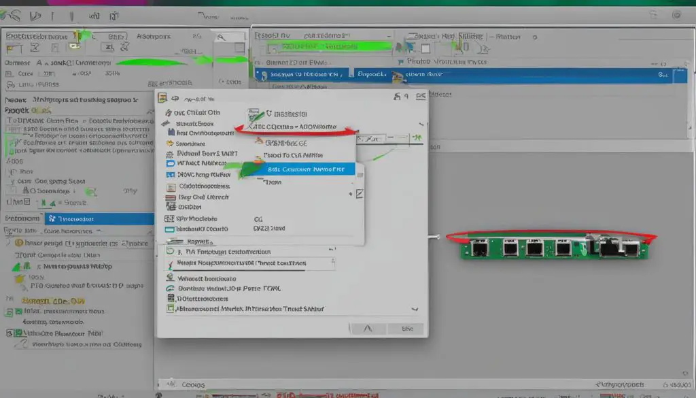Click the teal rectangle icon in the dialog list
The width and height of the screenshot is (696, 398).
[x=170, y=230]
